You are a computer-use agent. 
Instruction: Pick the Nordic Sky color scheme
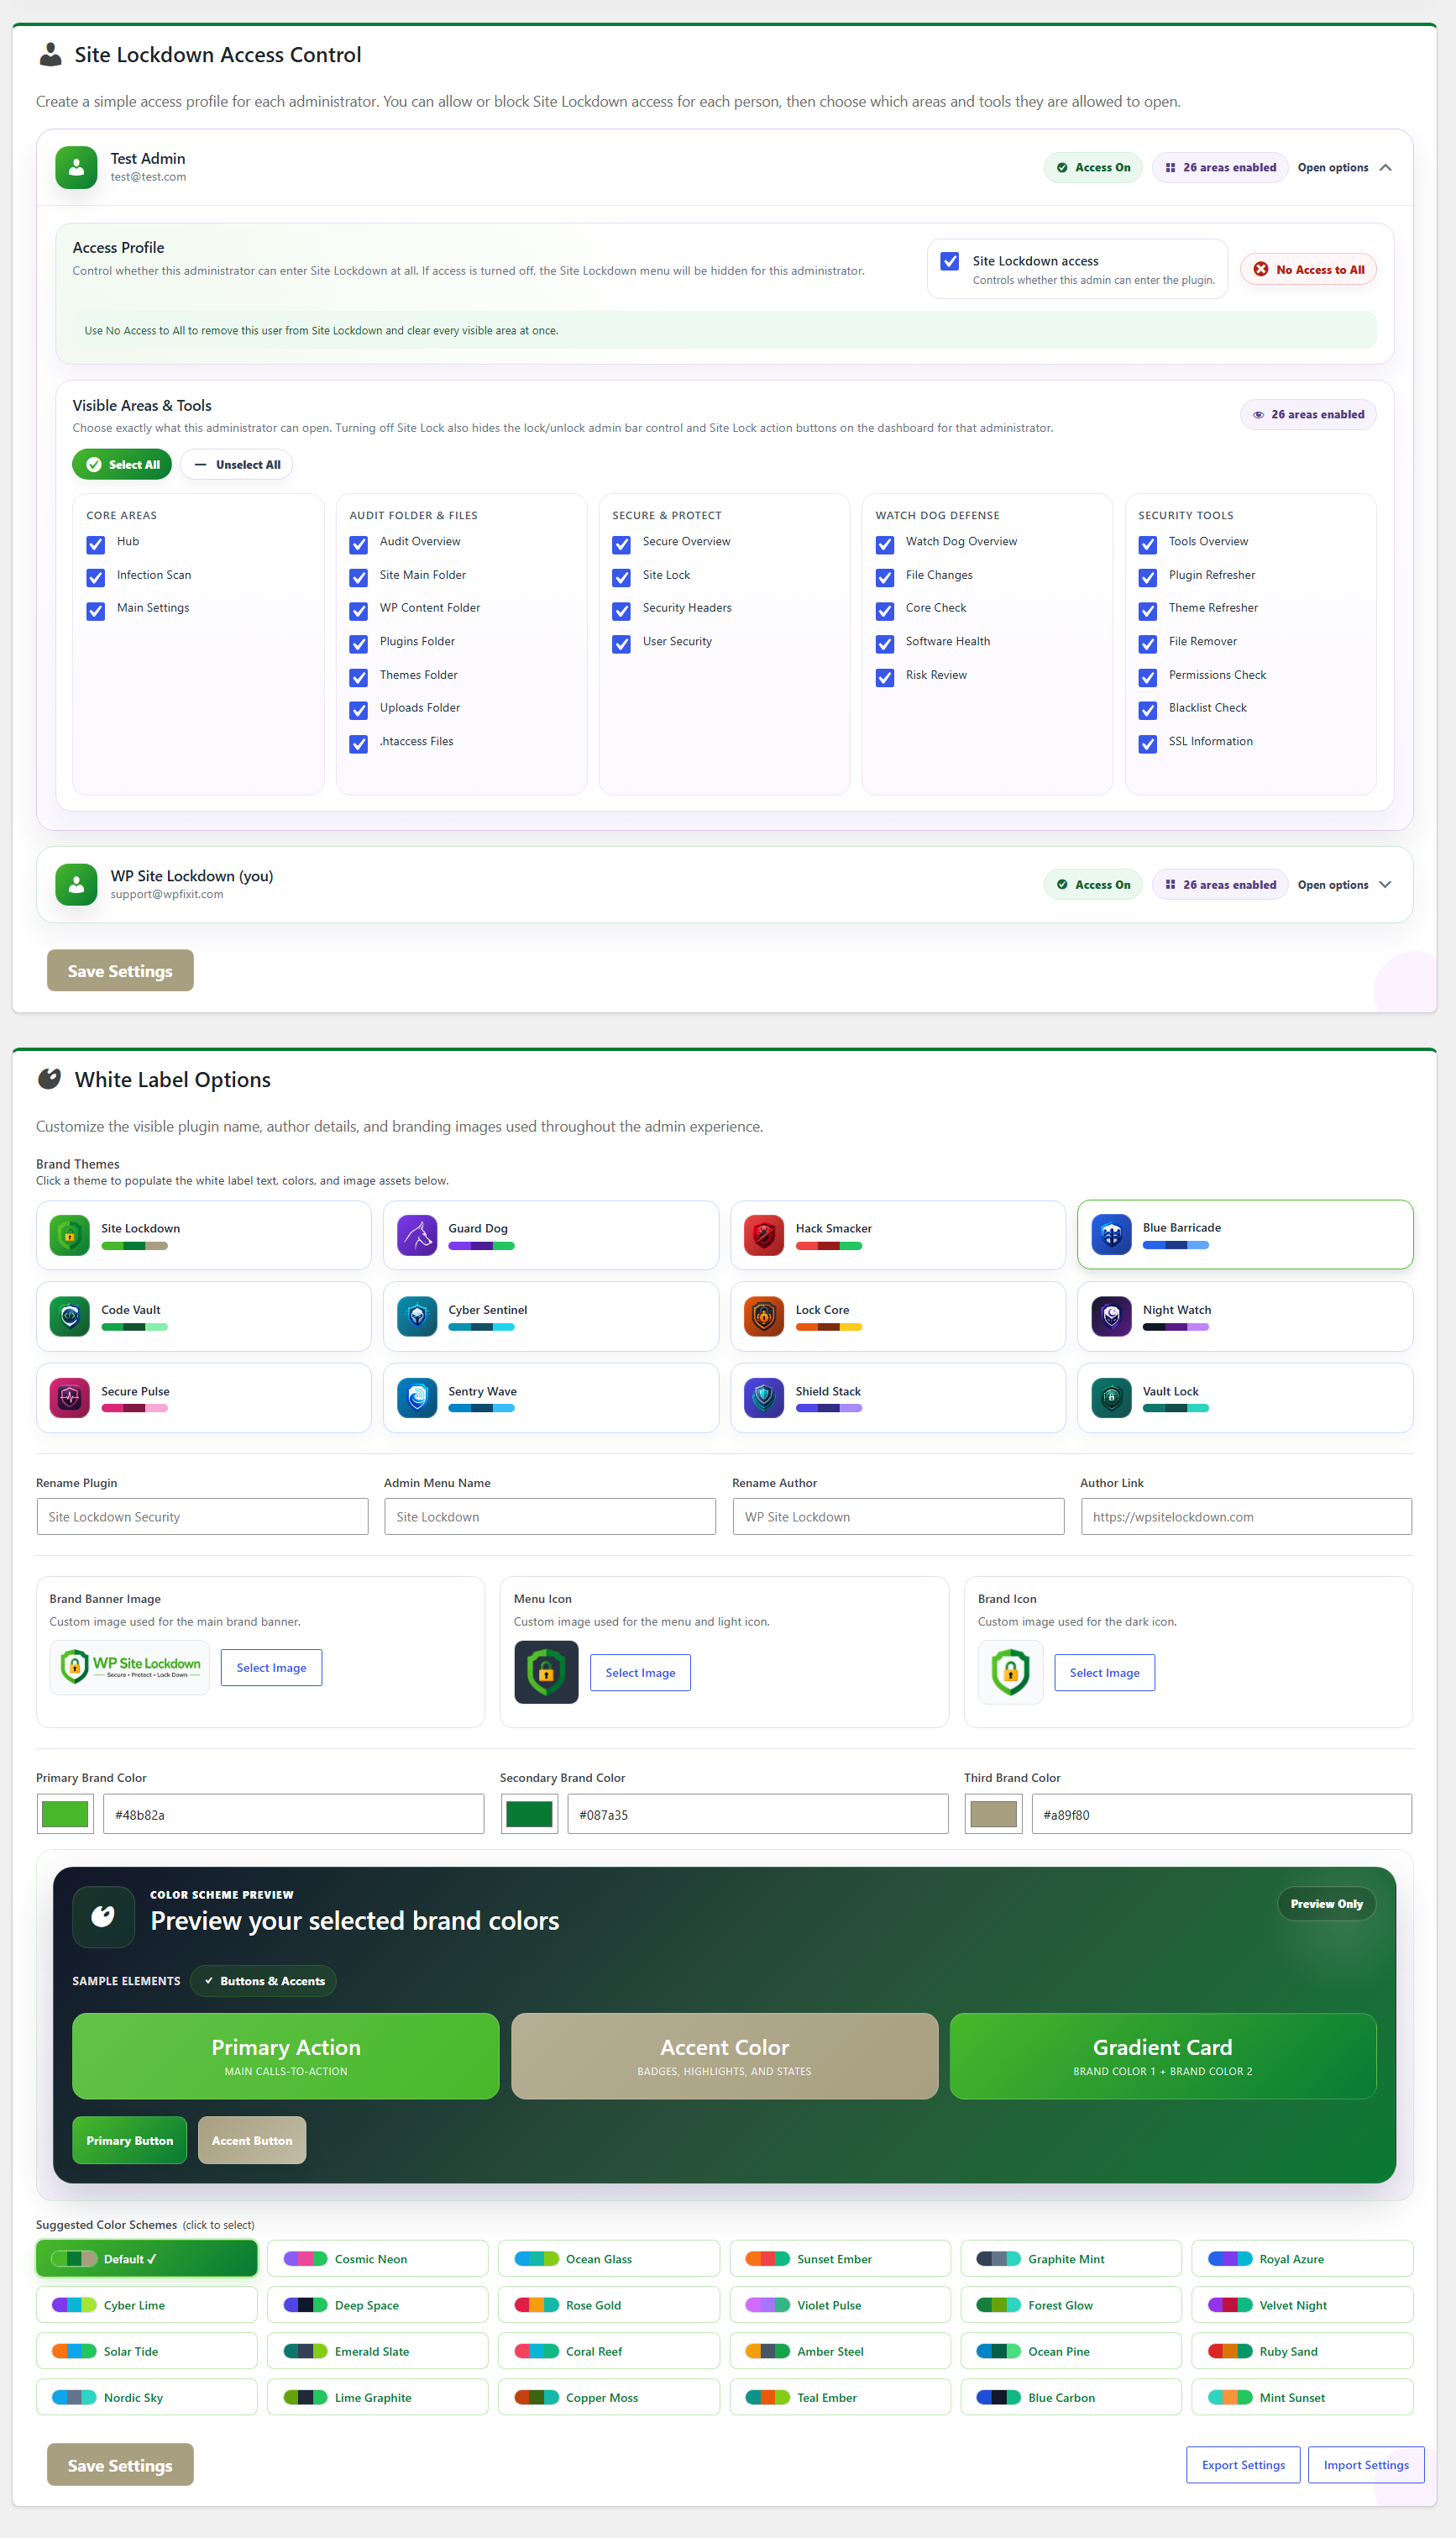pyautogui.click(x=147, y=2397)
